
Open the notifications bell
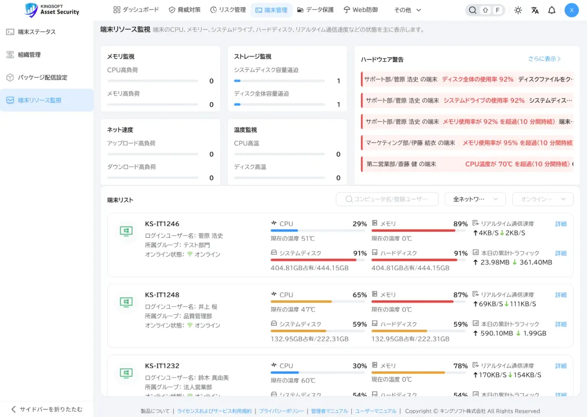pos(552,10)
